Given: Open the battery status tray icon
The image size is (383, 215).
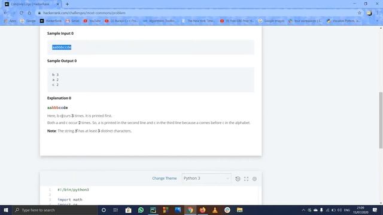Looking at the screenshot, I should [x=334, y=210].
